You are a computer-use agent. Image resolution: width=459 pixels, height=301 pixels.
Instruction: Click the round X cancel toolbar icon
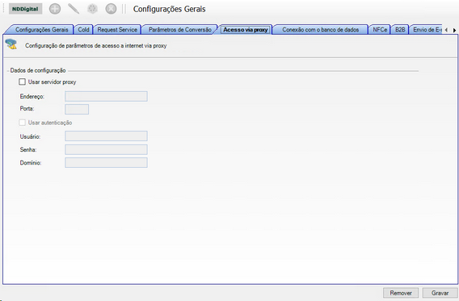point(111,9)
